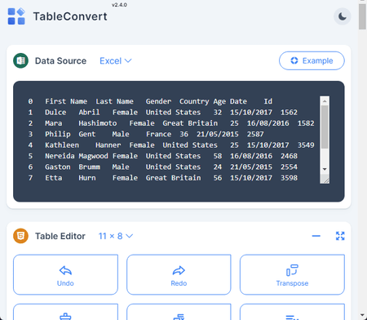Click the orange Table Editor icon
Screen dimensions: 367x320
pyautogui.click(x=20, y=236)
